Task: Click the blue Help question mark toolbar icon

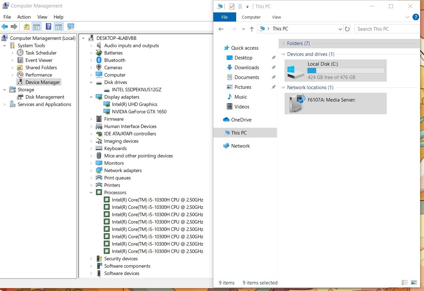Action: 48,27
